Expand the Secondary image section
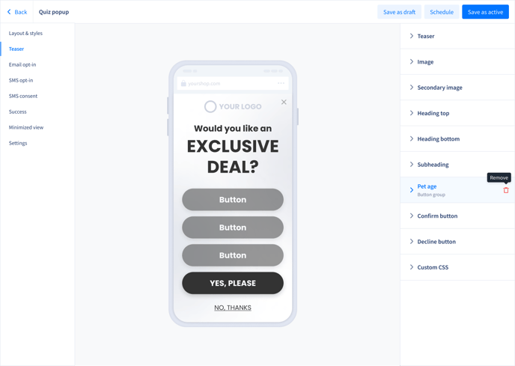Image resolution: width=515 pixels, height=366 pixels. [457, 88]
